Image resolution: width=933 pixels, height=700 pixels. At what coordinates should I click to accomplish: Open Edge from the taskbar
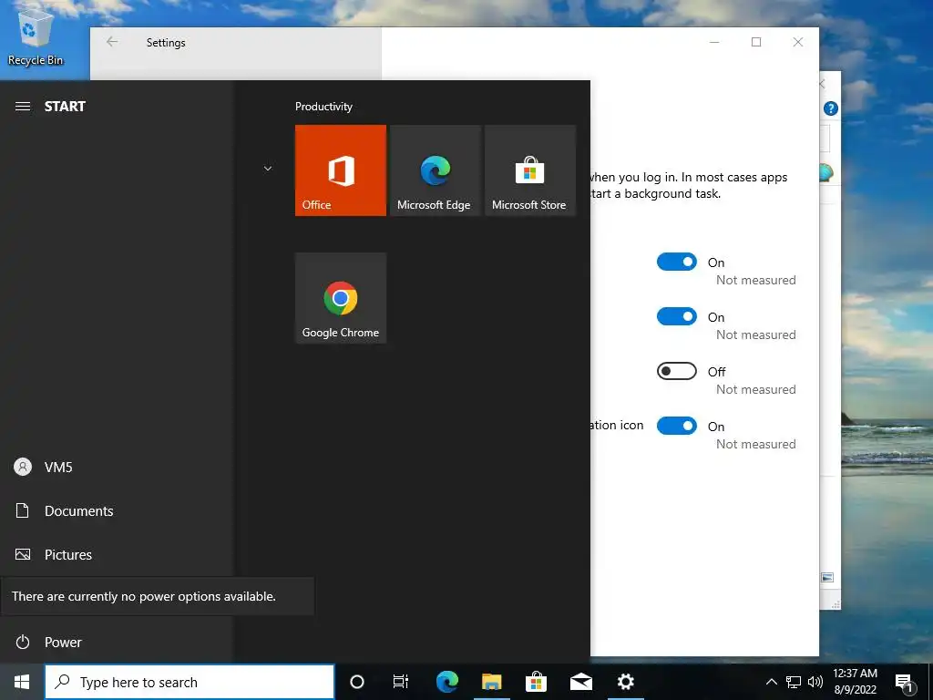[446, 682]
